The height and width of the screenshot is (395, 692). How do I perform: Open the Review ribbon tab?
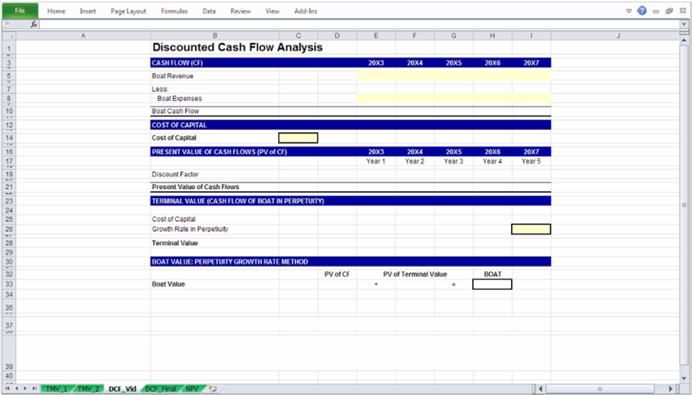pos(241,11)
